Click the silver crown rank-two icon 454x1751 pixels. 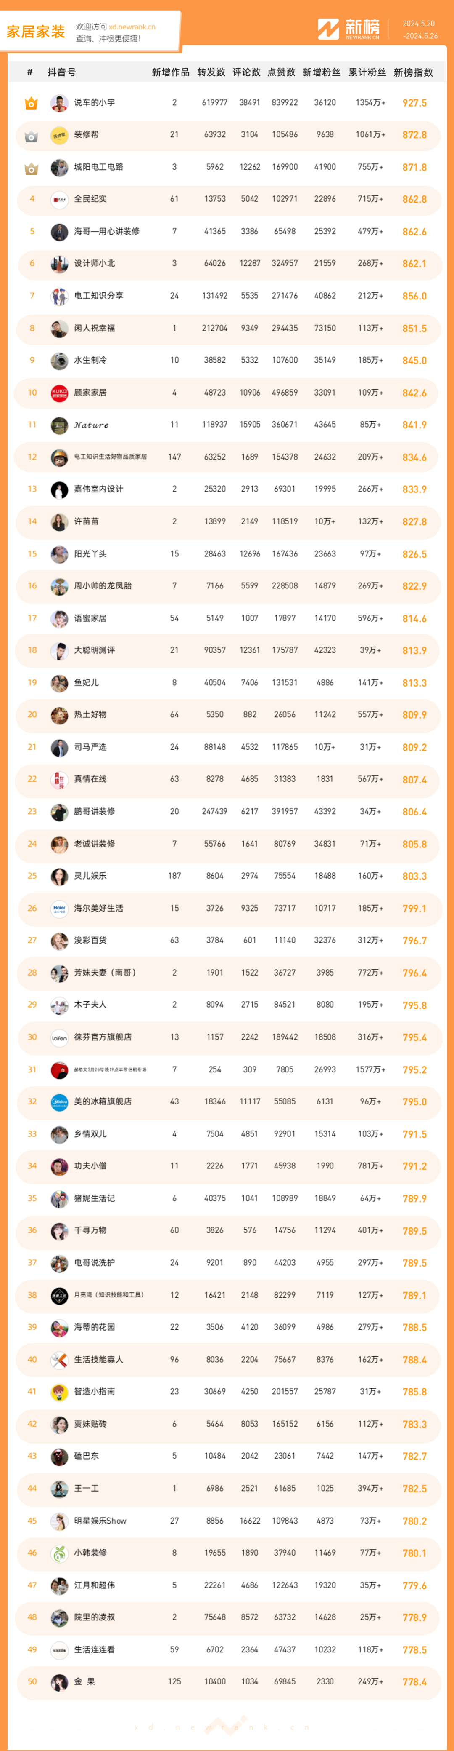click(x=31, y=136)
